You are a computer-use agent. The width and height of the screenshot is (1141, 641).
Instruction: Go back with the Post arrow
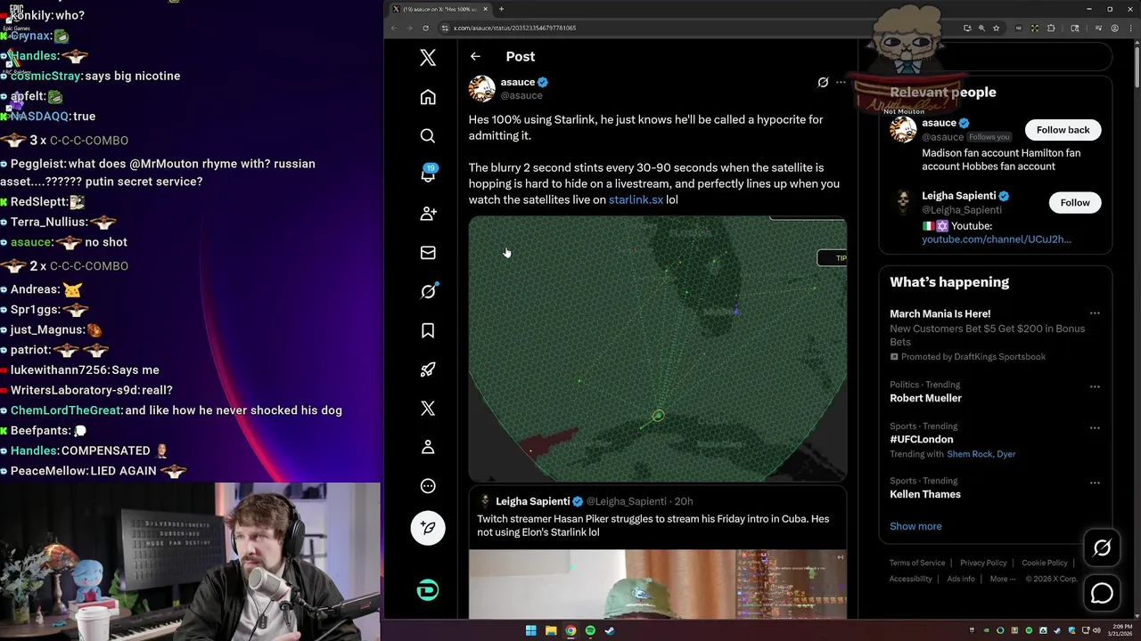475,56
